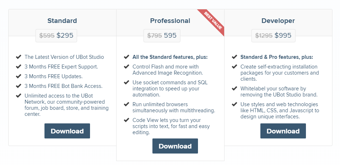
Task: Click the Developer plan Download button
Action: (x=283, y=131)
